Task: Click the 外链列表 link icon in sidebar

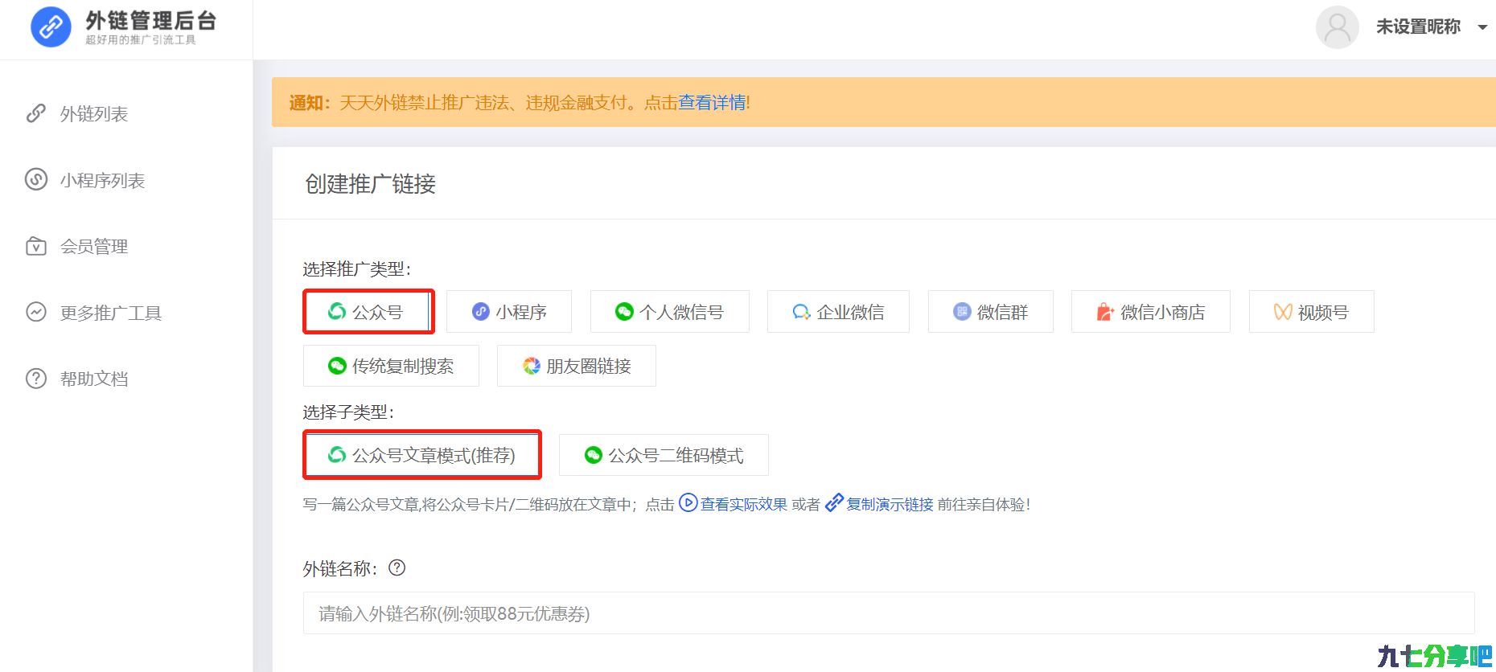Action: click(35, 113)
